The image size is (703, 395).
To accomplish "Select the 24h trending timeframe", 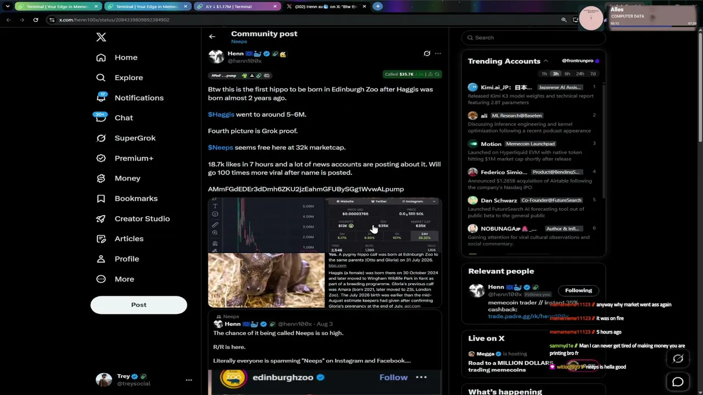I will click(x=580, y=74).
